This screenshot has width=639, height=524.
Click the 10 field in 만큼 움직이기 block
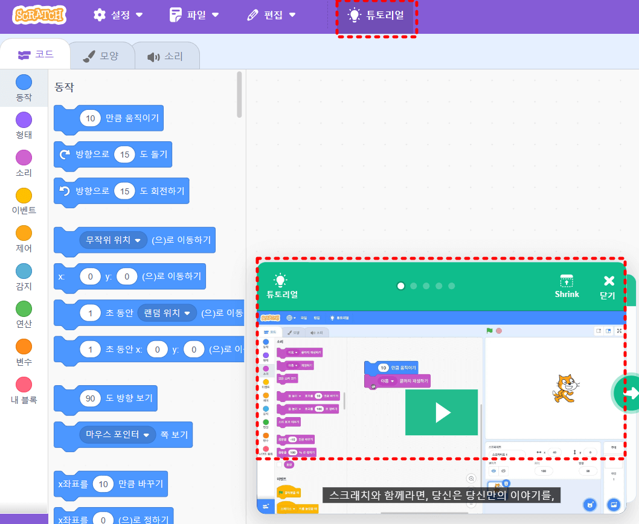[x=90, y=118]
